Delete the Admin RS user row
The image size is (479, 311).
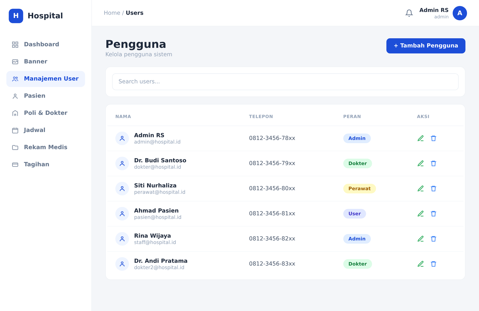(x=433, y=138)
